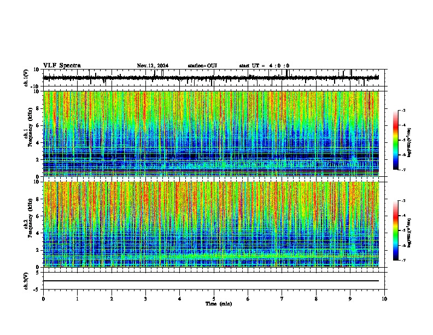Click the flat ch.3 voltage trace line
Viewport: 433px width, 335px height.
tap(210, 281)
